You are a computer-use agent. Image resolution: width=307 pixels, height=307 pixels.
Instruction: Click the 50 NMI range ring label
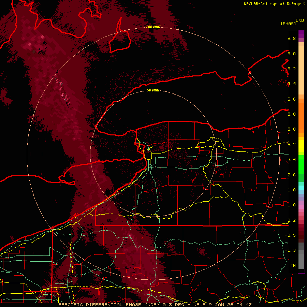coord(153,90)
